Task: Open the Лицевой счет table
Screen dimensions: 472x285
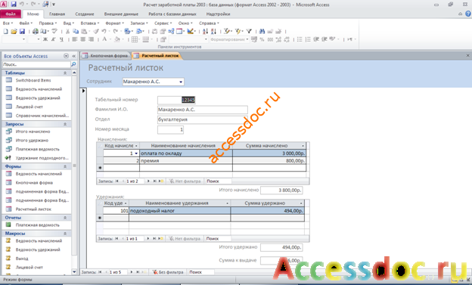Action: (x=29, y=107)
